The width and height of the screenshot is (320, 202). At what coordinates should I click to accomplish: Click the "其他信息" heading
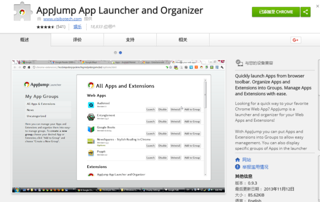(244, 176)
